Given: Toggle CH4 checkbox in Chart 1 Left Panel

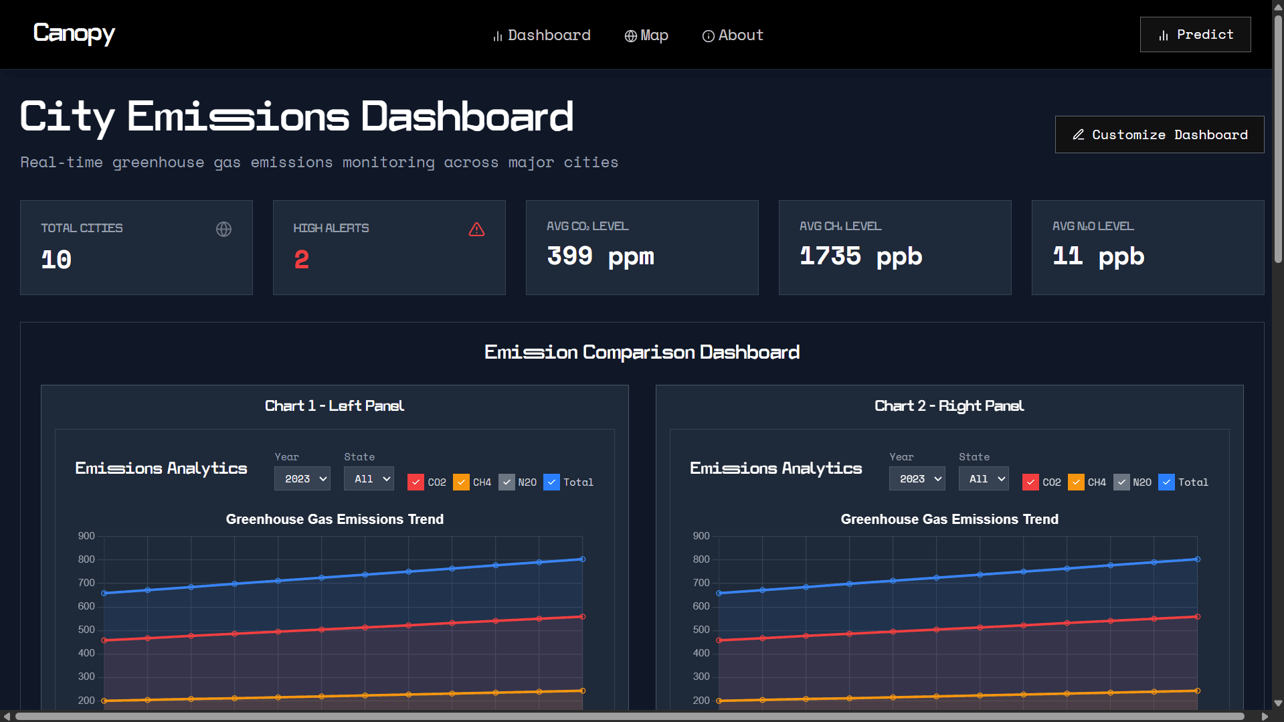Looking at the screenshot, I should (461, 482).
